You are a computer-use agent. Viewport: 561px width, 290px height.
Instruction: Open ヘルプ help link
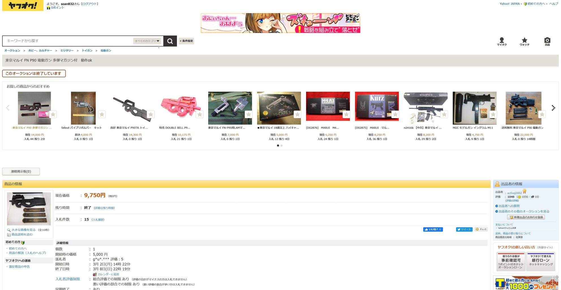point(554,4)
